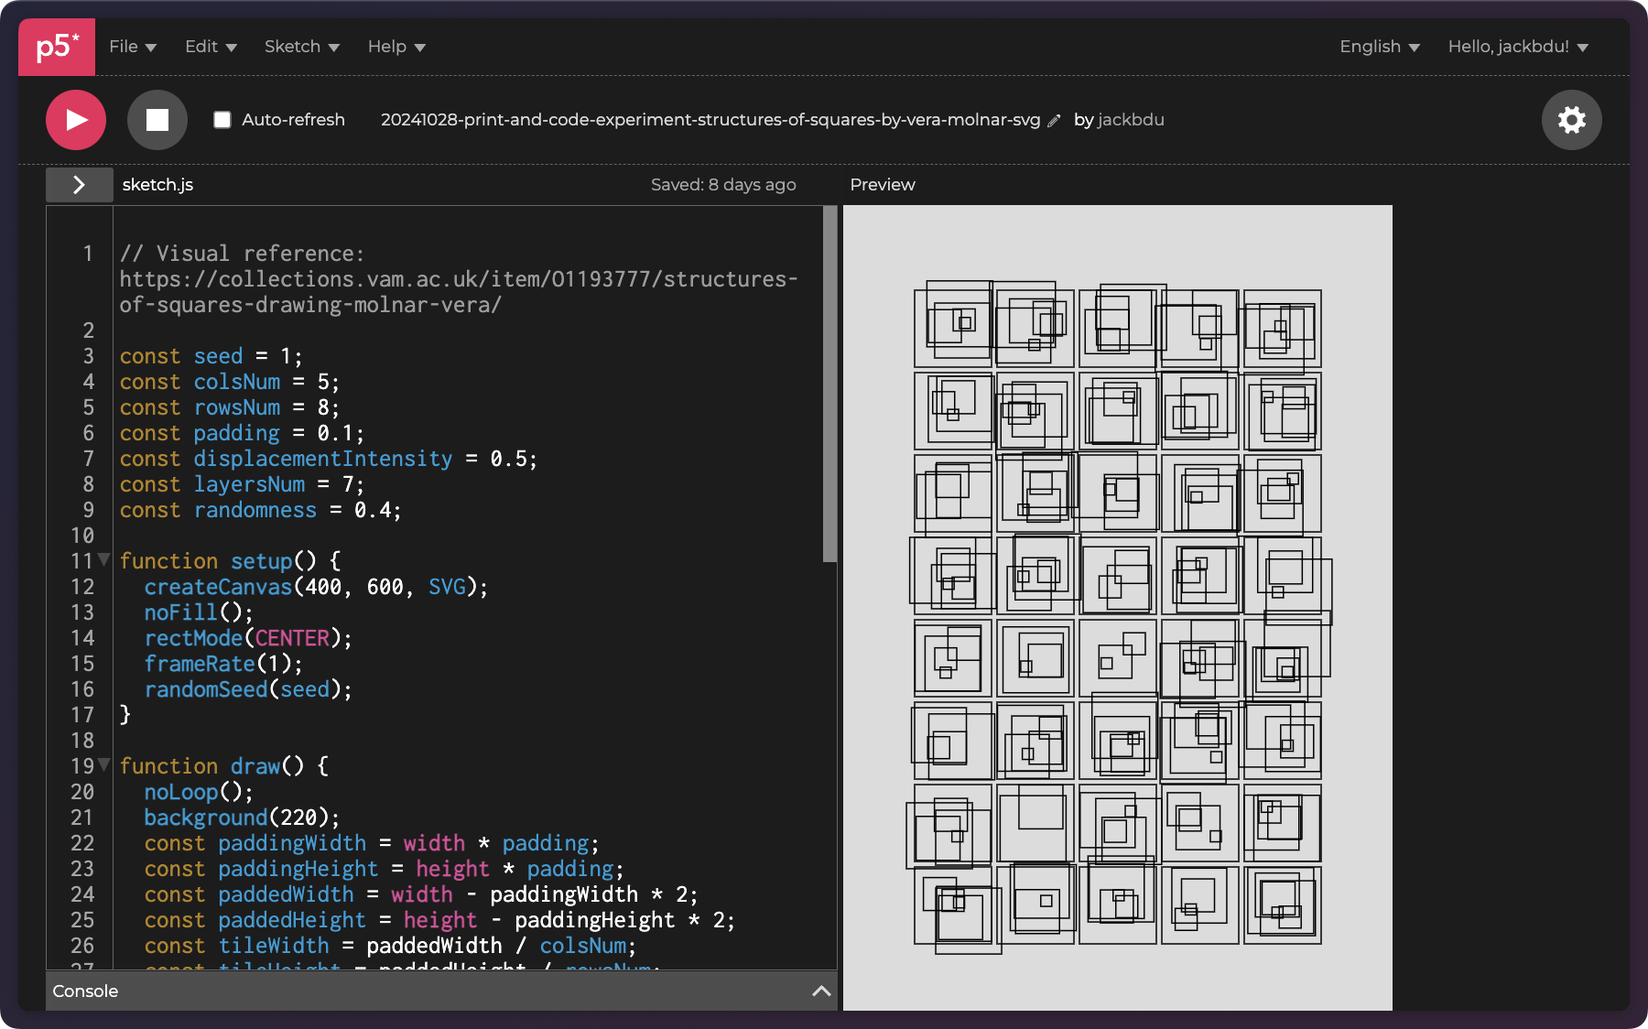
Task: Visit the jackbdu author profile link
Action: [x=1131, y=120]
